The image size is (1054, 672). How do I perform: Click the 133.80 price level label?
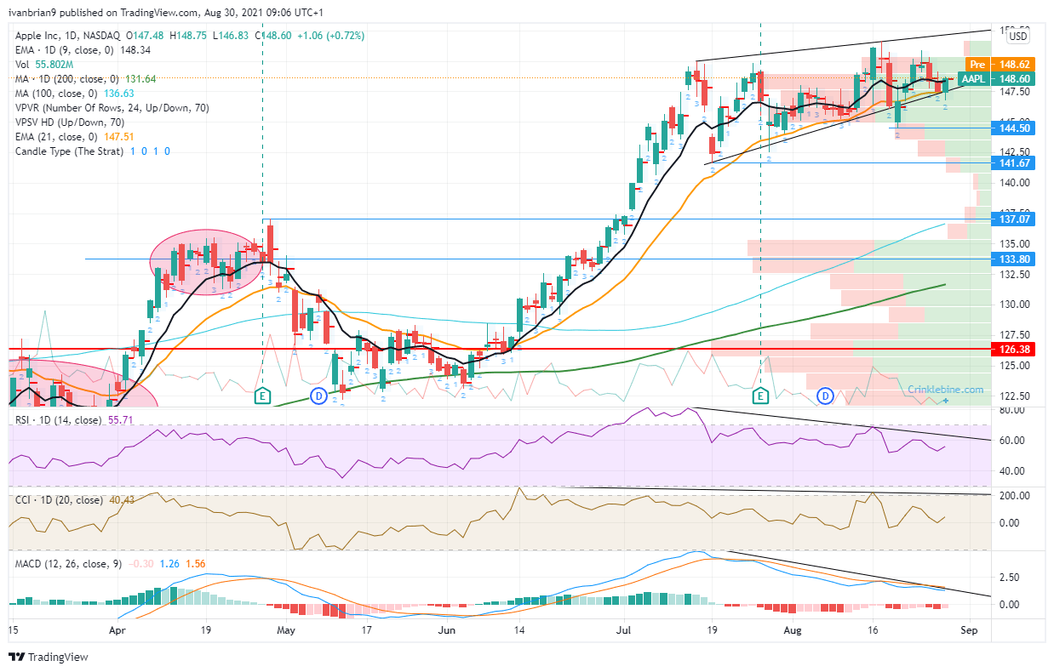point(1015,259)
